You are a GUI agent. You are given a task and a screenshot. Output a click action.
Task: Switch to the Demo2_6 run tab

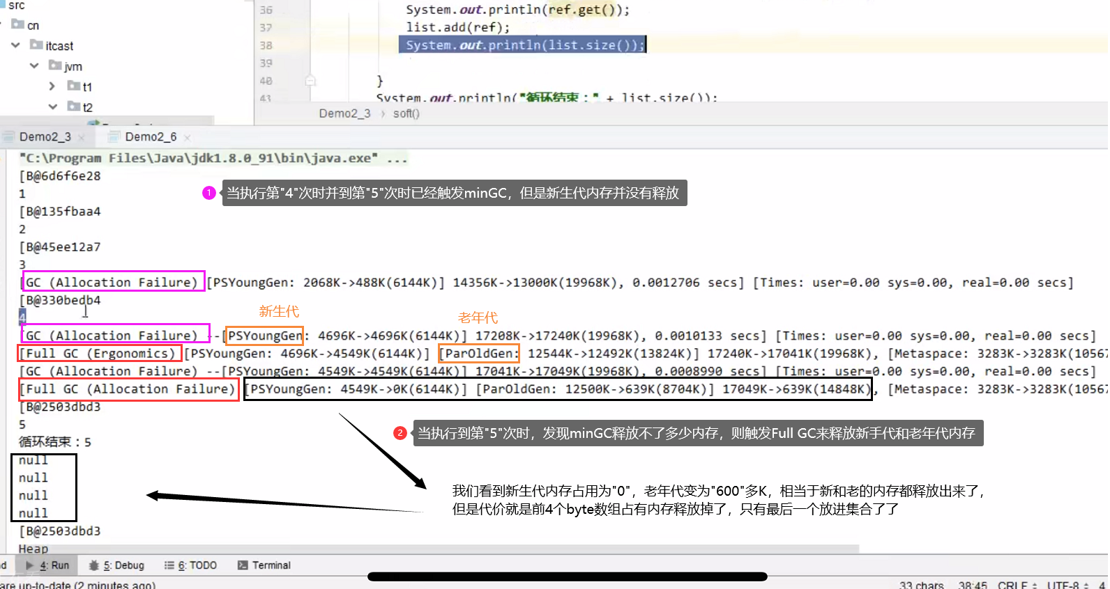(151, 136)
